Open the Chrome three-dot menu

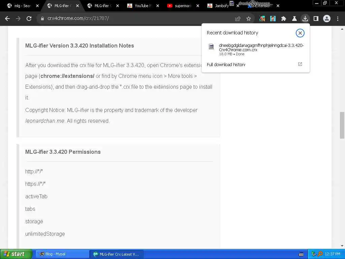[338, 19]
